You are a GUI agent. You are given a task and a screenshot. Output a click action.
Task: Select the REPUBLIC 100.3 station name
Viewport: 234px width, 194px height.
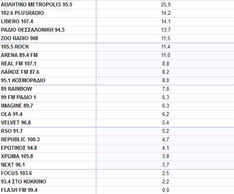coord(20,139)
